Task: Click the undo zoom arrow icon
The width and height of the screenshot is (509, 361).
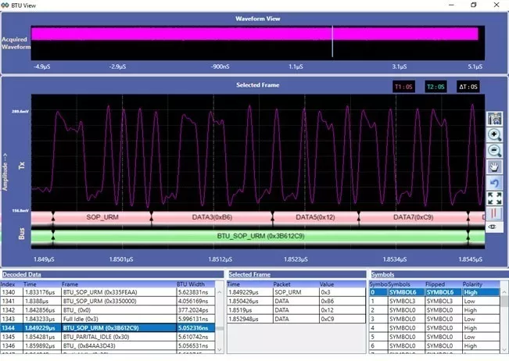Action: point(494,182)
